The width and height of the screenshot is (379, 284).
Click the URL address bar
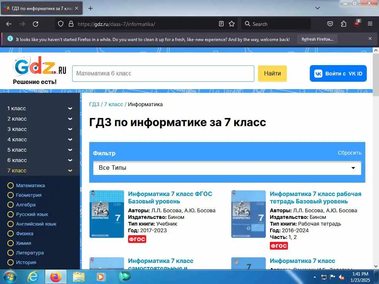click(x=146, y=24)
